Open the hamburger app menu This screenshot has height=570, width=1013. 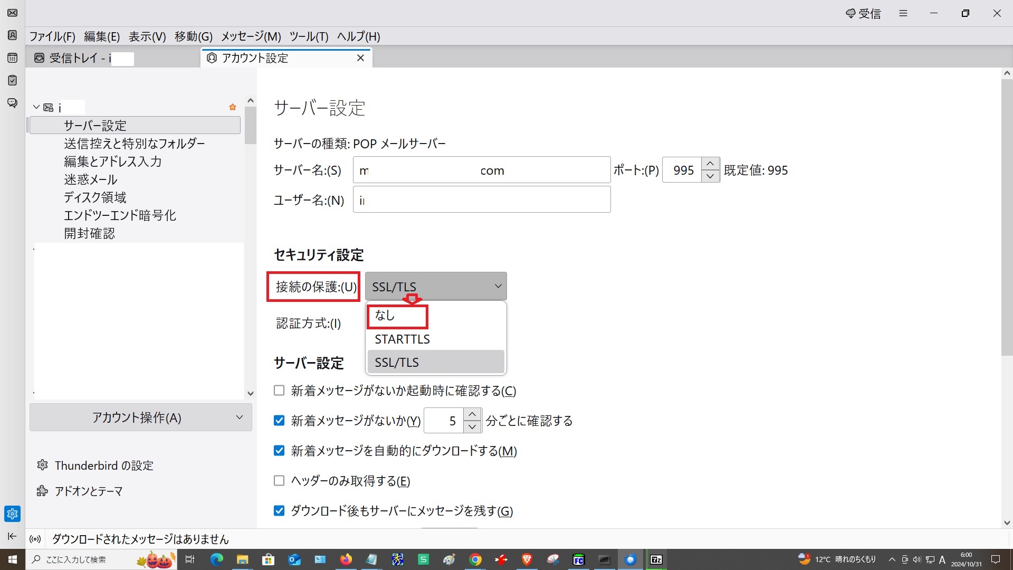click(x=903, y=14)
